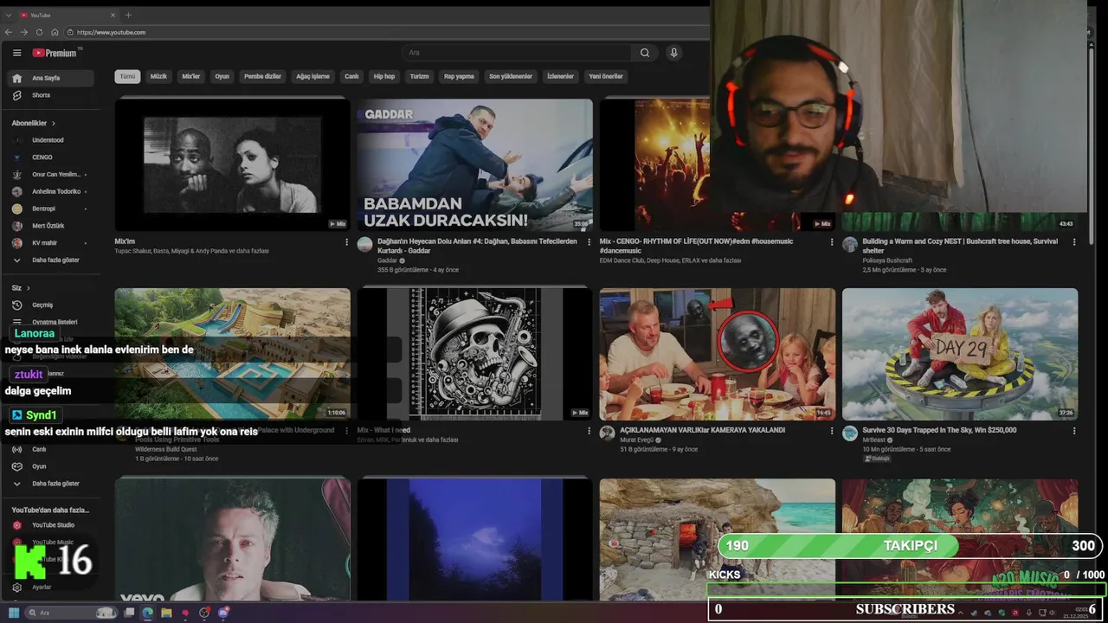Open options for Building a Warm NEST video
This screenshot has width=1108, height=623.
[x=1074, y=242]
